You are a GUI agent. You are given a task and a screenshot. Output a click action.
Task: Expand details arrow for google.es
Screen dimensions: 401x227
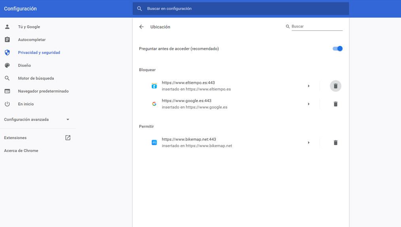pyautogui.click(x=308, y=104)
